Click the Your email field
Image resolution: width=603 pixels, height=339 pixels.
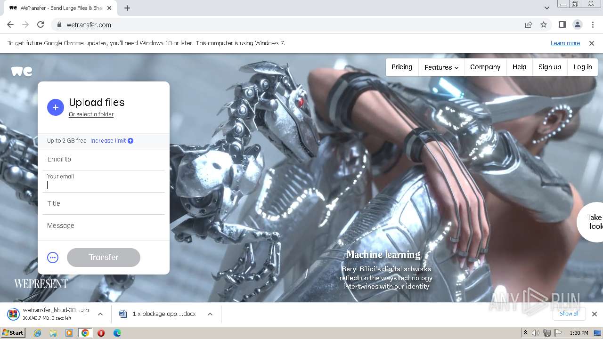tap(104, 181)
